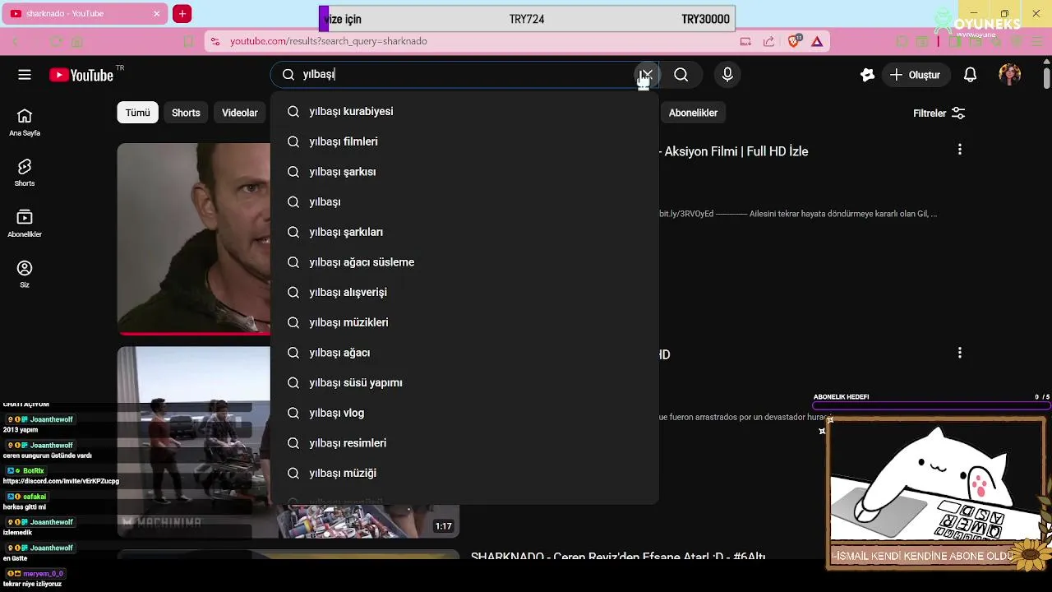Open the "SHARKNADO - Ceren Reviz'den Efsane" video title
Viewport: 1052px width, 592px height.
click(x=618, y=556)
